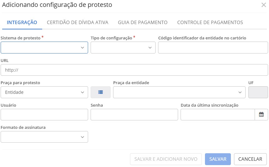Click Salvar e Adicionar Novo button
The width and height of the screenshot is (269, 167).
[166, 159]
